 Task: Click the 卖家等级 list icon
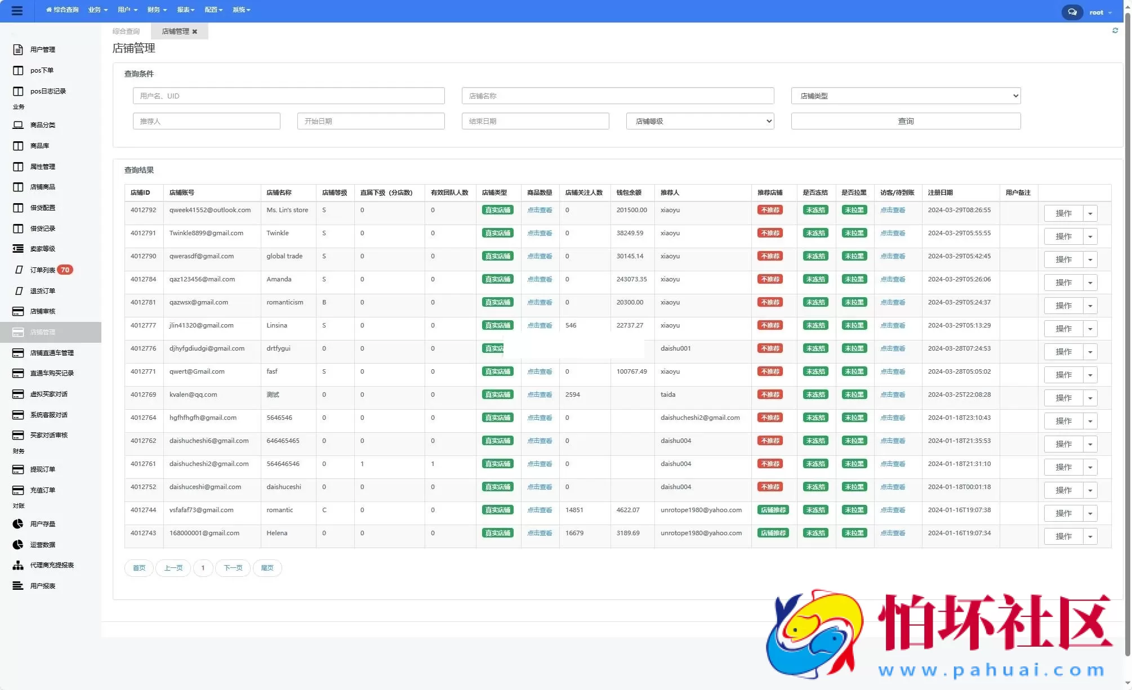pyautogui.click(x=18, y=249)
